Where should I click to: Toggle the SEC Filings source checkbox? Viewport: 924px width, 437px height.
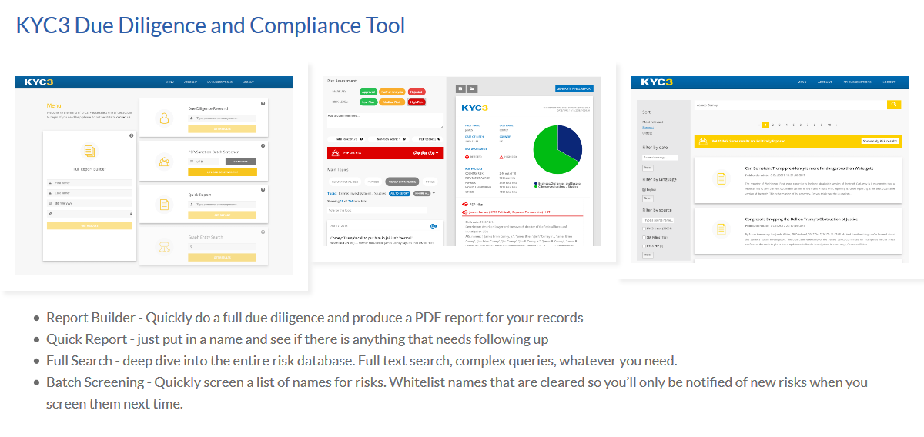point(644,237)
